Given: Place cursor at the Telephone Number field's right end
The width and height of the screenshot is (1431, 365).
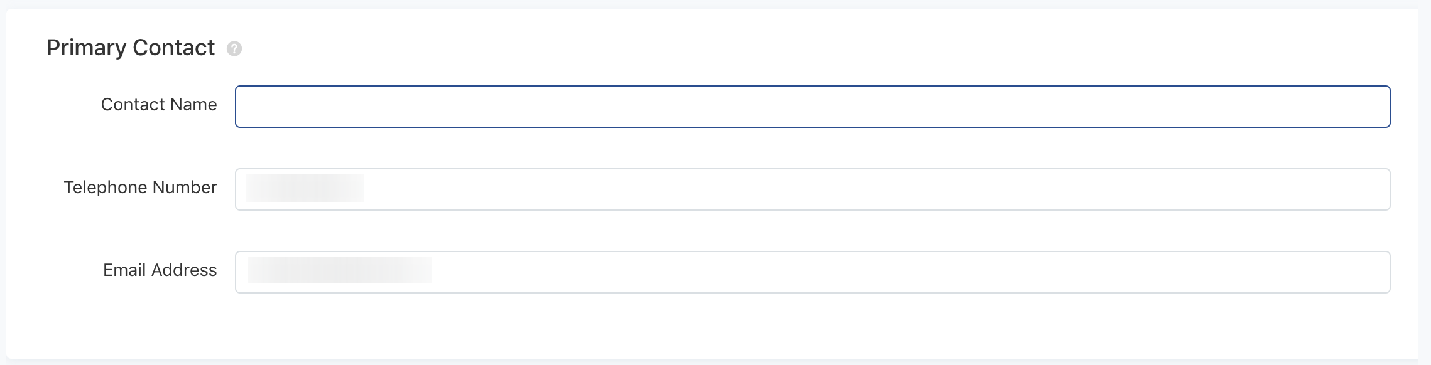Looking at the screenshot, I should tap(1376, 189).
